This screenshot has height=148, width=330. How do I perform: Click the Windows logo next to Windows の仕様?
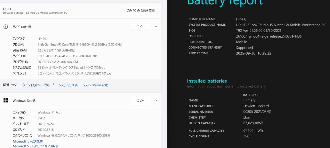tap(5, 100)
